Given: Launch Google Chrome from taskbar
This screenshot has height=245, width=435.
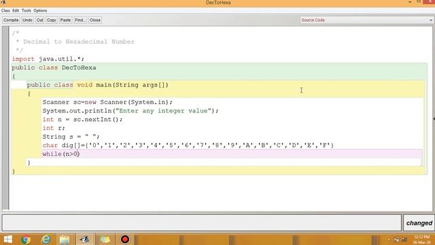Looking at the screenshot, I should [26, 240].
